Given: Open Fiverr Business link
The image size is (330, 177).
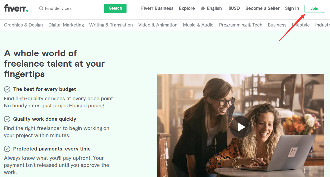Looking at the screenshot, I should click(157, 8).
